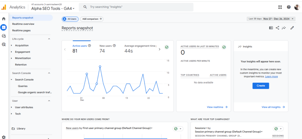
Task: Open the Advertising icon in the left rail
Action: point(4,44)
